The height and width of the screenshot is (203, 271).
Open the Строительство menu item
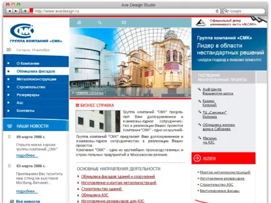click(31, 87)
